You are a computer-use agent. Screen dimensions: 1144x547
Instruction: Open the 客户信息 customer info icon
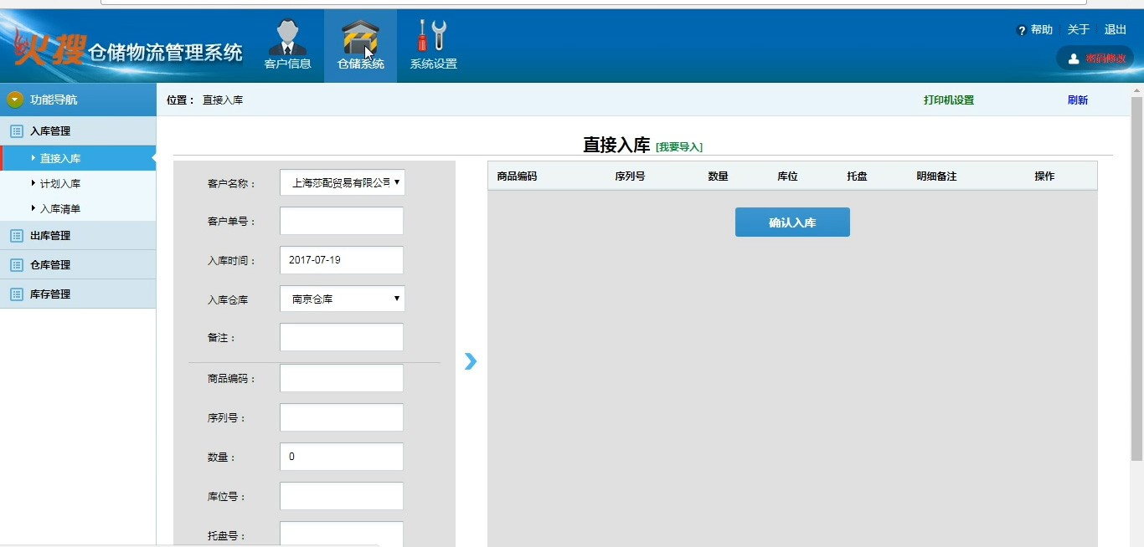point(287,38)
